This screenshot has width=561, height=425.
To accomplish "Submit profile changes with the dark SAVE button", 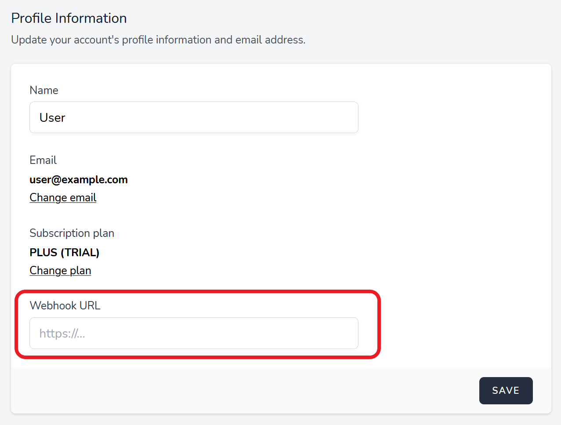I will [x=506, y=391].
